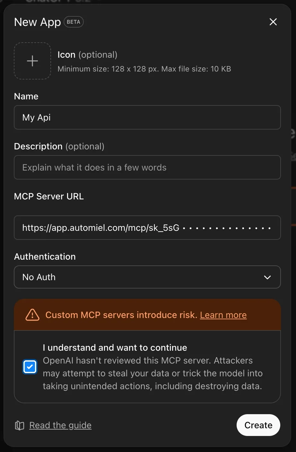This screenshot has width=296, height=452.
Task: Click the BETA badge next to New App
Action: 74,22
